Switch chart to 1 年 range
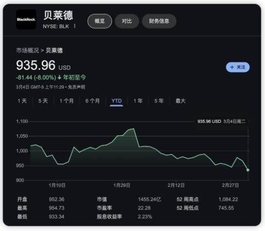Screen dimensions: 265x231 (x=138, y=101)
